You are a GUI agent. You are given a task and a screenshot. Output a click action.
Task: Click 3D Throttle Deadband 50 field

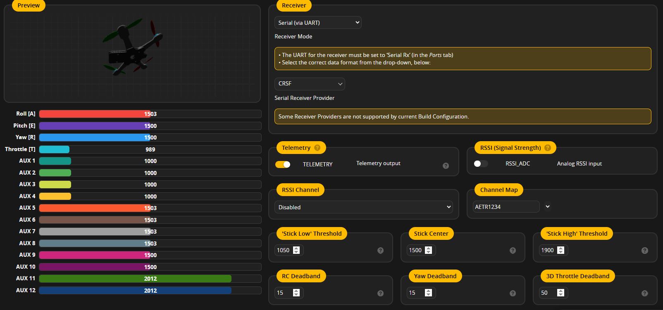pyautogui.click(x=553, y=293)
